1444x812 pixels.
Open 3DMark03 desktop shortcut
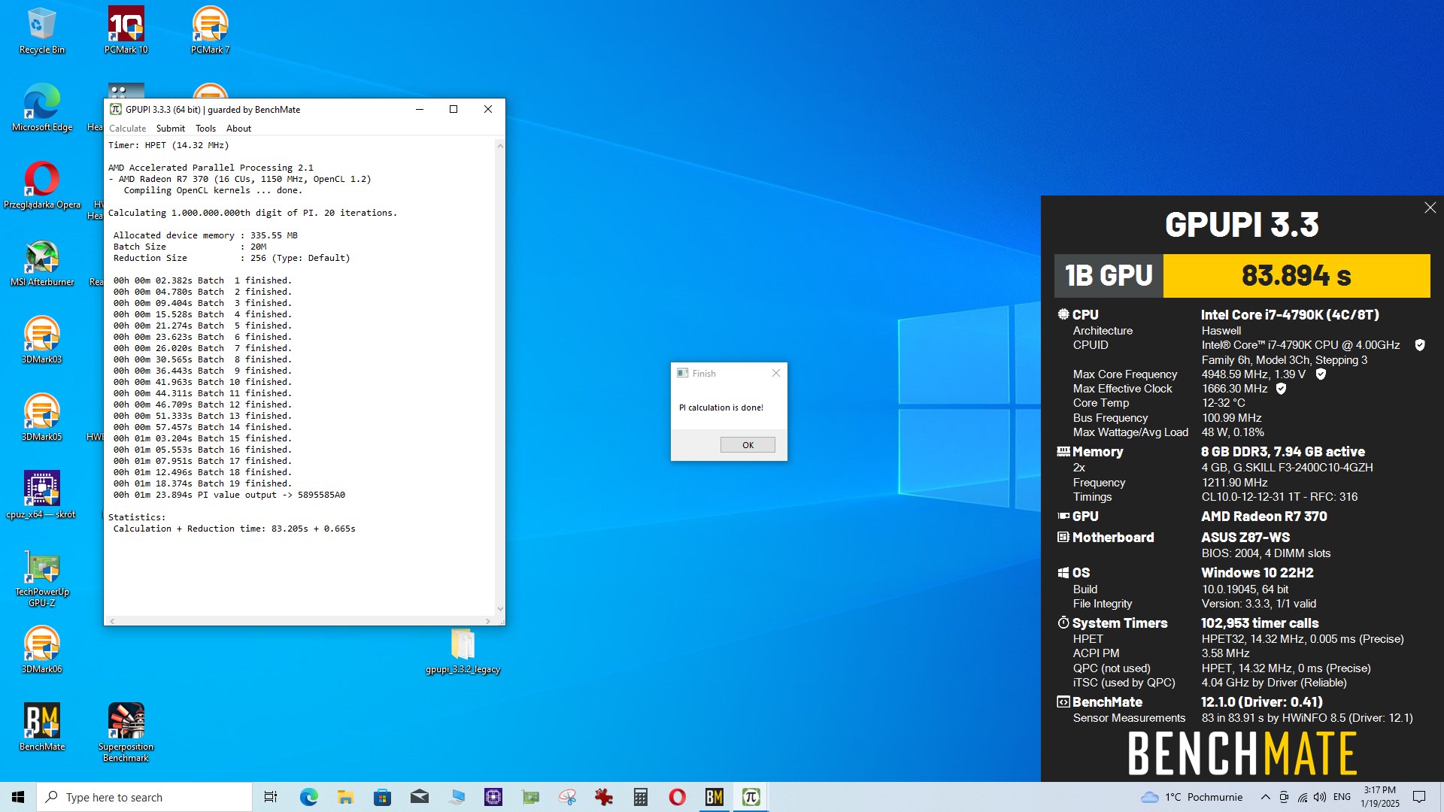[41, 341]
